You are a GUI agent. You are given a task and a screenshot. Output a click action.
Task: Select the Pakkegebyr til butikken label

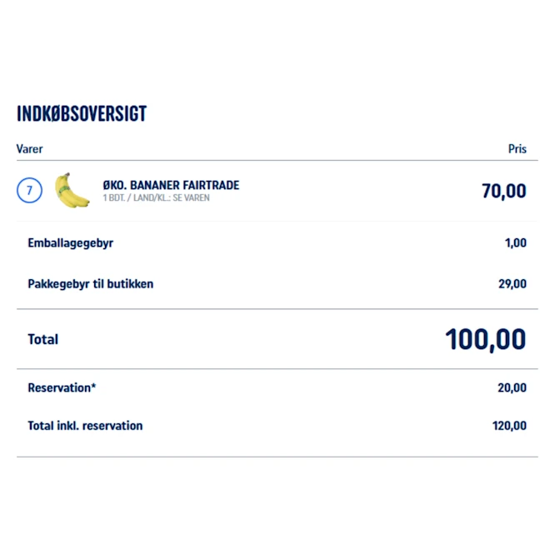[x=90, y=284]
